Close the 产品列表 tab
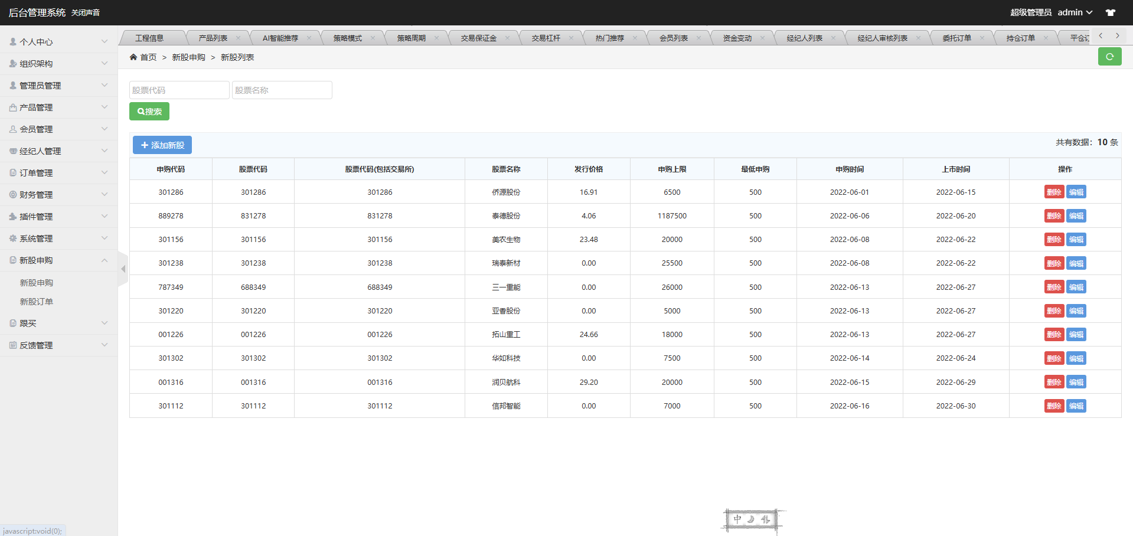1133x536 pixels. (239, 38)
